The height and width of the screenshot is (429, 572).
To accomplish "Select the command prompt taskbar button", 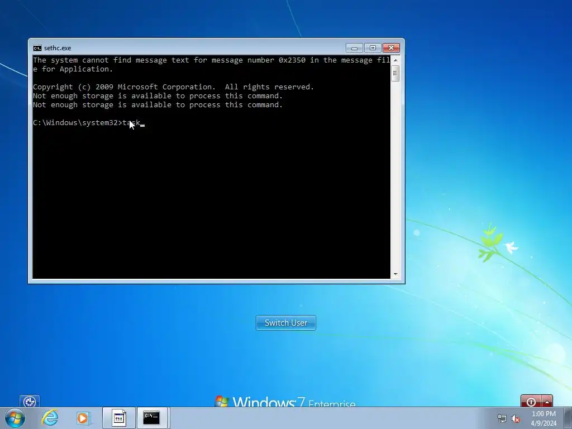I will [x=152, y=418].
